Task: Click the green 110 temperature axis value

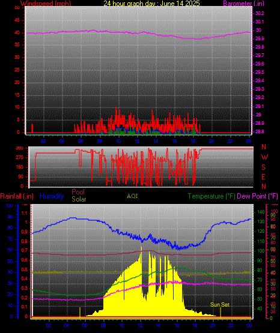Action: 261,241
